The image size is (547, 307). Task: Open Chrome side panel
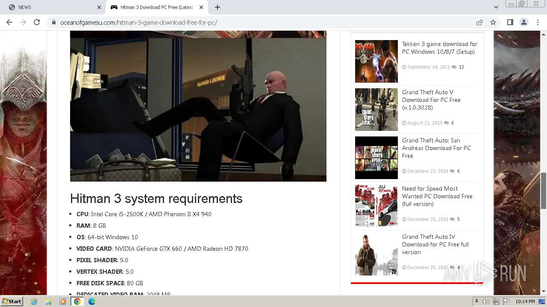pos(510,22)
